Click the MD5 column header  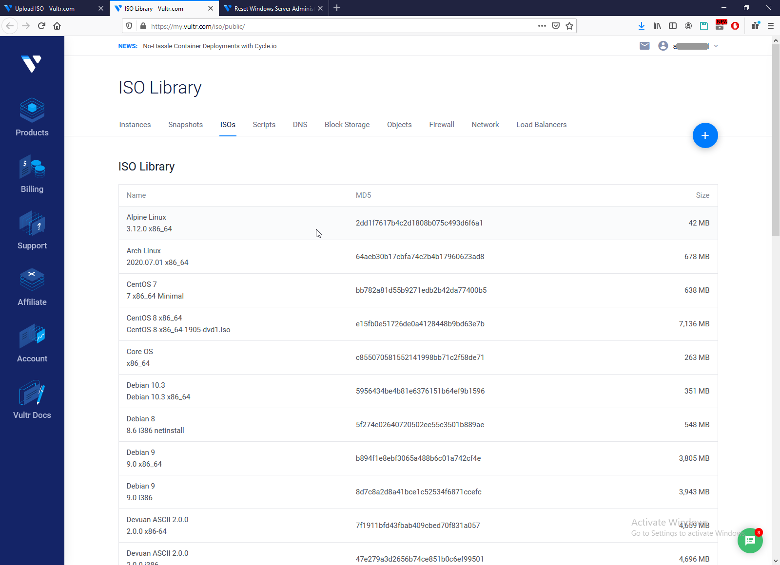pyautogui.click(x=363, y=195)
